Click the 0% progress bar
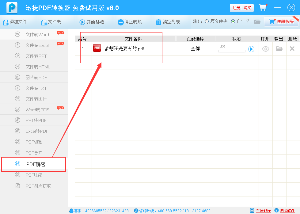The width and height of the screenshot is (300, 214). (x=232, y=51)
